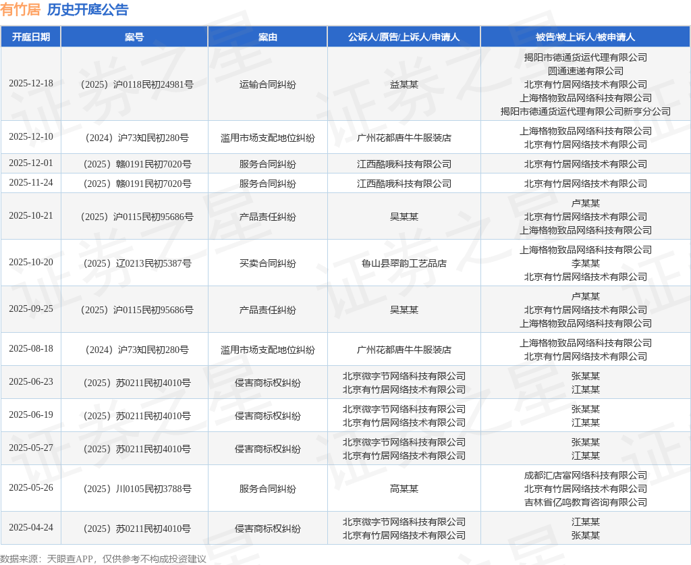Viewport: 691px width, 565px height.
Task: Click the 买卖合同纠纷 cause cell
Action: (267, 263)
